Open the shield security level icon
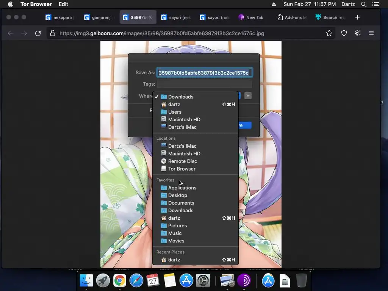This screenshot has width=388, height=291. [x=344, y=33]
